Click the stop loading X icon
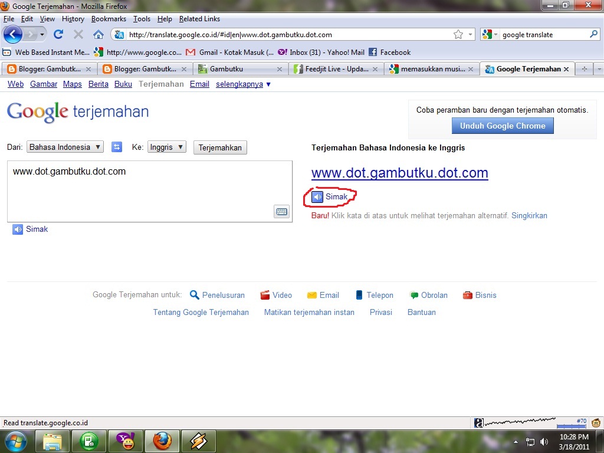The image size is (604, 453). click(78, 35)
